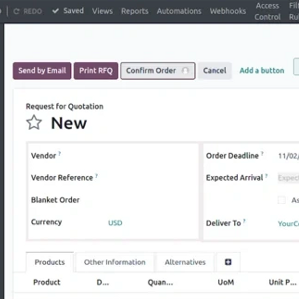Click the plus icon to add a tab

[x=228, y=262]
